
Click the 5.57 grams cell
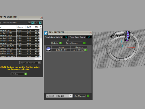21,56
